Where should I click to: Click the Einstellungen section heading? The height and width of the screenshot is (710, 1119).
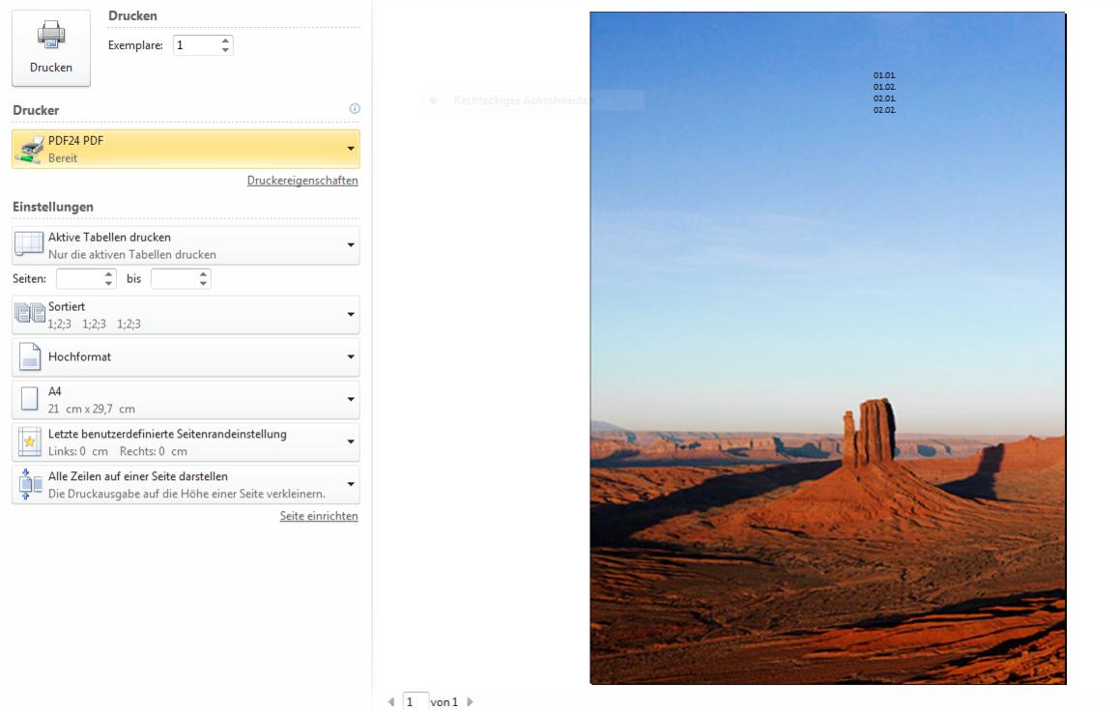pos(53,206)
